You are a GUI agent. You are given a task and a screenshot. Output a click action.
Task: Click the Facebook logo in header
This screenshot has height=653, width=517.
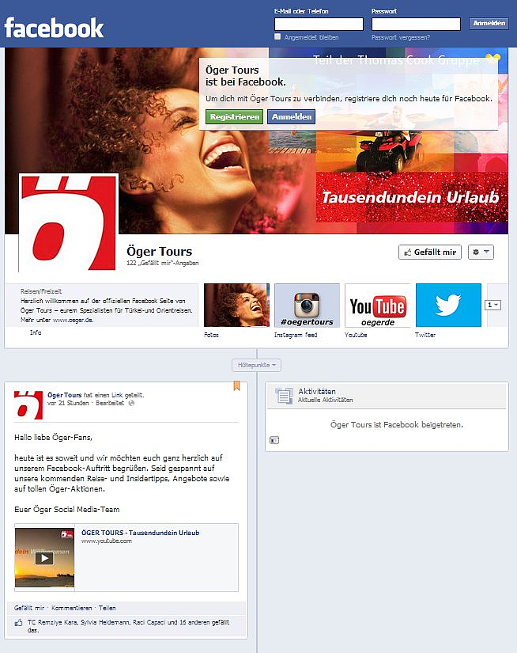pos(54,28)
